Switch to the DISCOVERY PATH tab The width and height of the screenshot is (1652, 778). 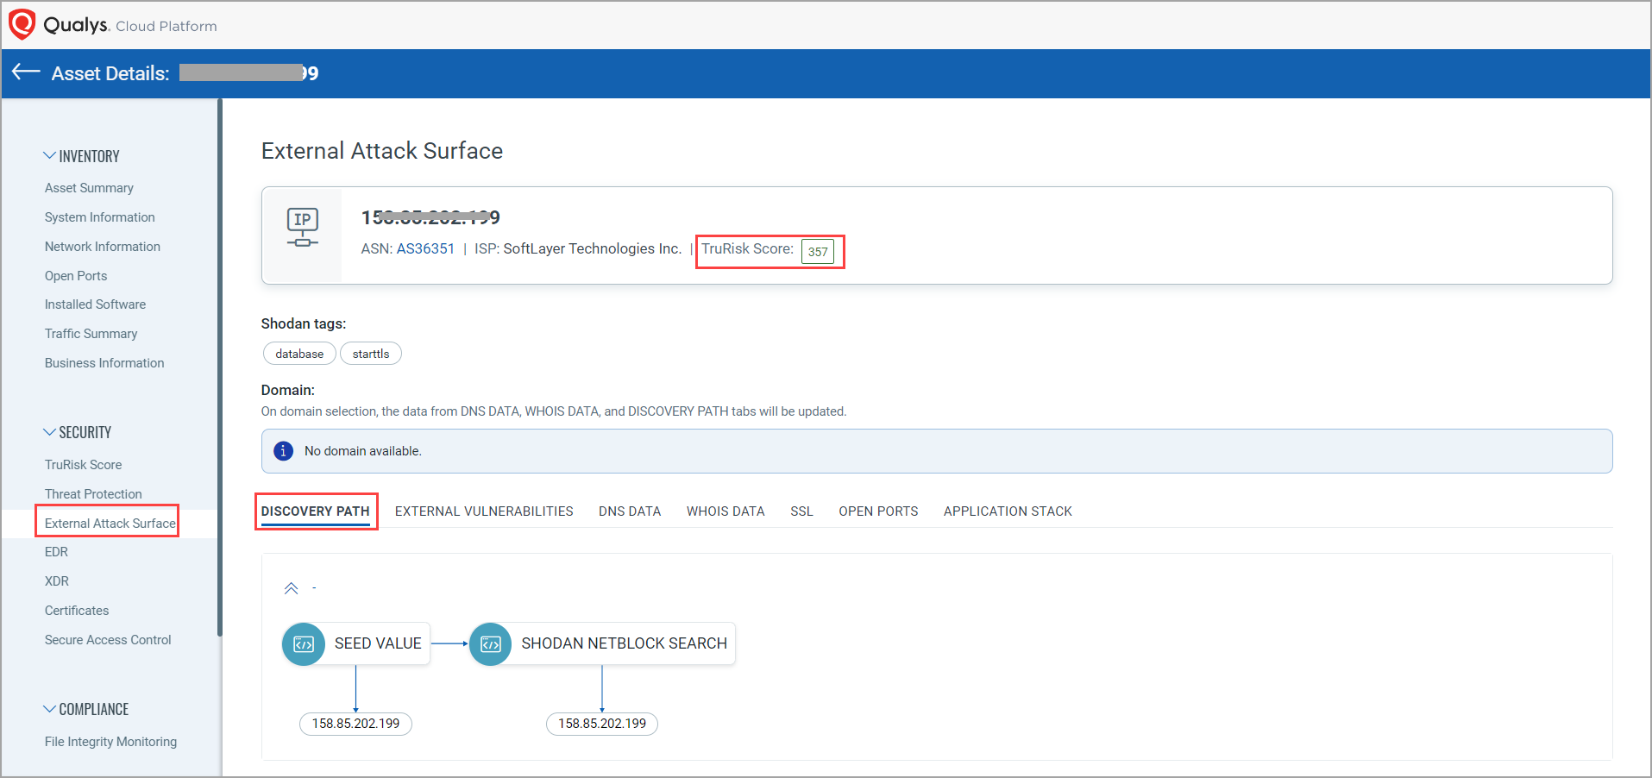coord(316,511)
